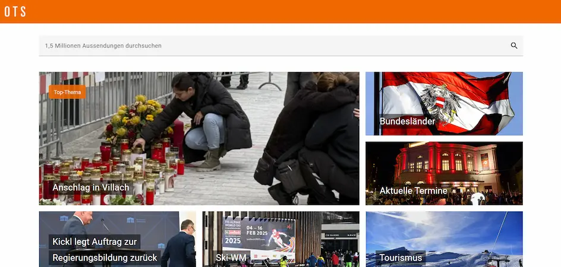The image size is (561, 267).
Task: Click the OTS logo in header
Action: pos(15,12)
